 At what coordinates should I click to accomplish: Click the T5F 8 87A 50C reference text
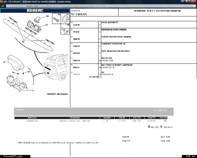[x=79, y=14]
